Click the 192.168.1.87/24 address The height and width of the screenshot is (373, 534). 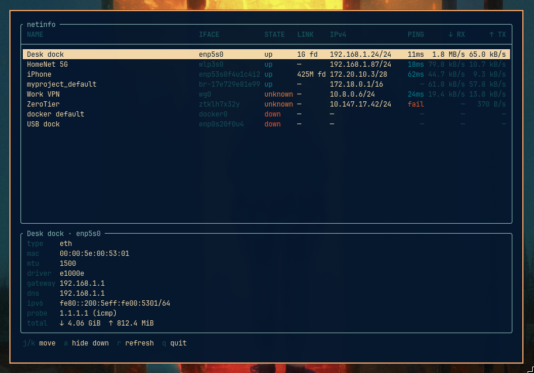click(x=360, y=64)
